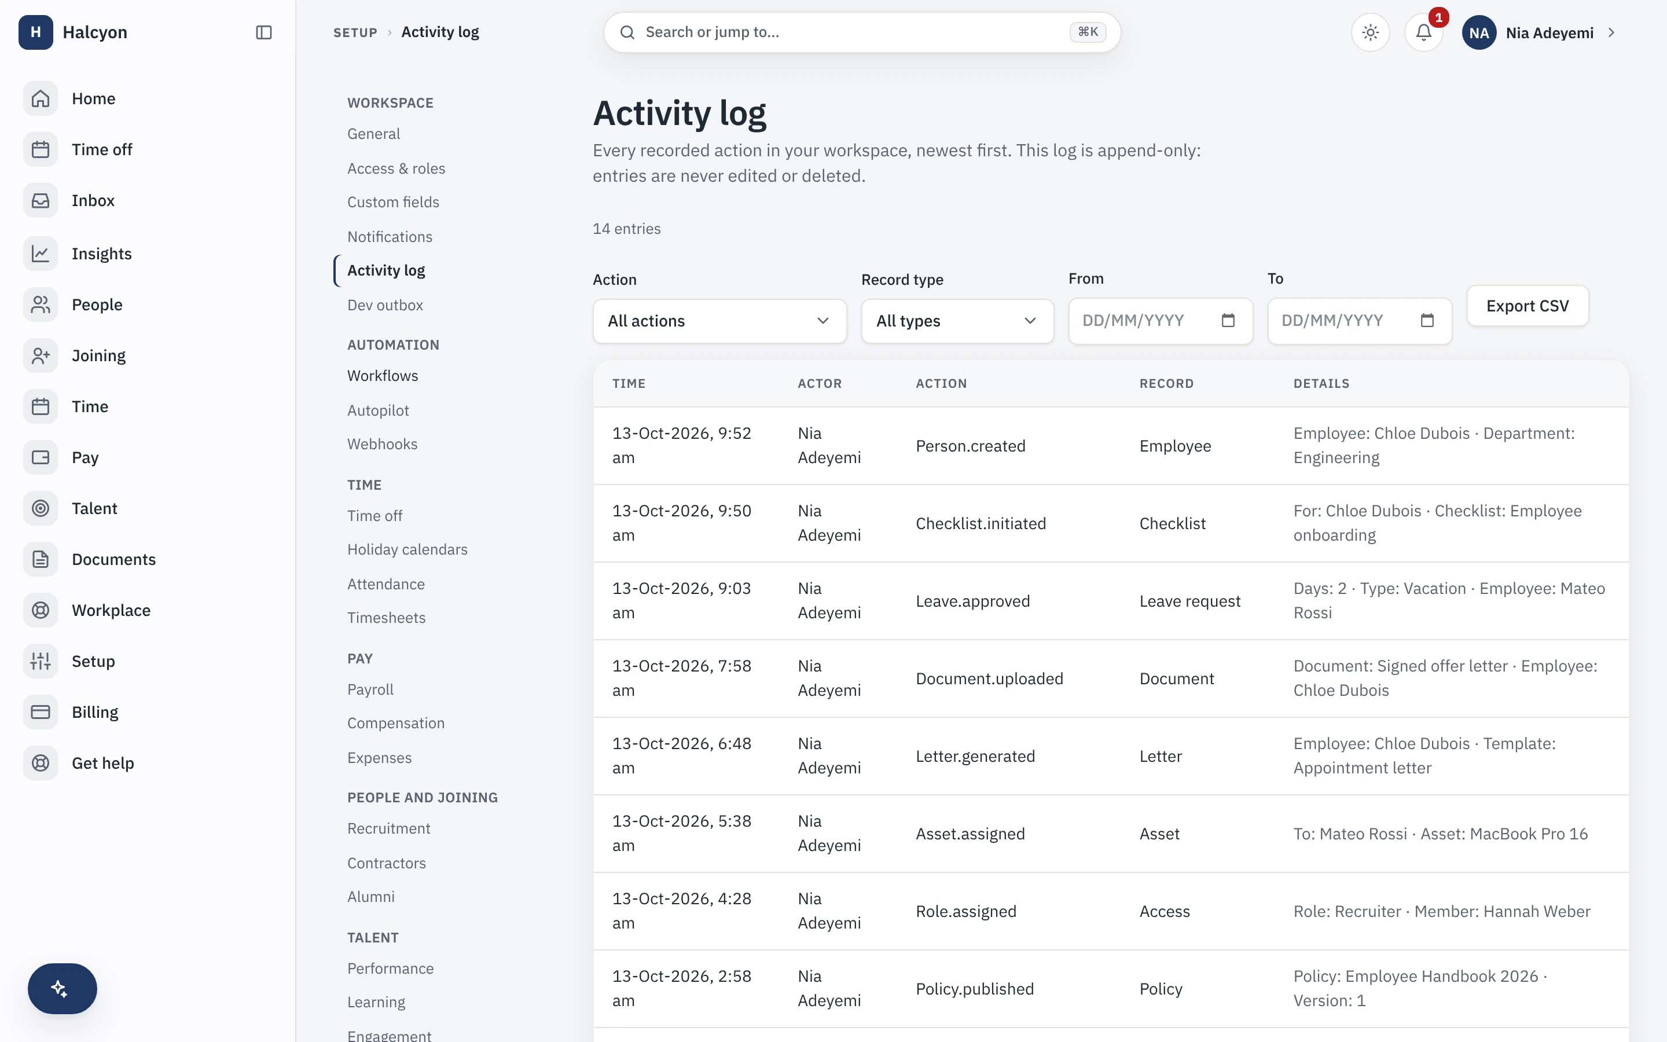
Task: Go to Access & roles settings
Action: [x=396, y=168]
